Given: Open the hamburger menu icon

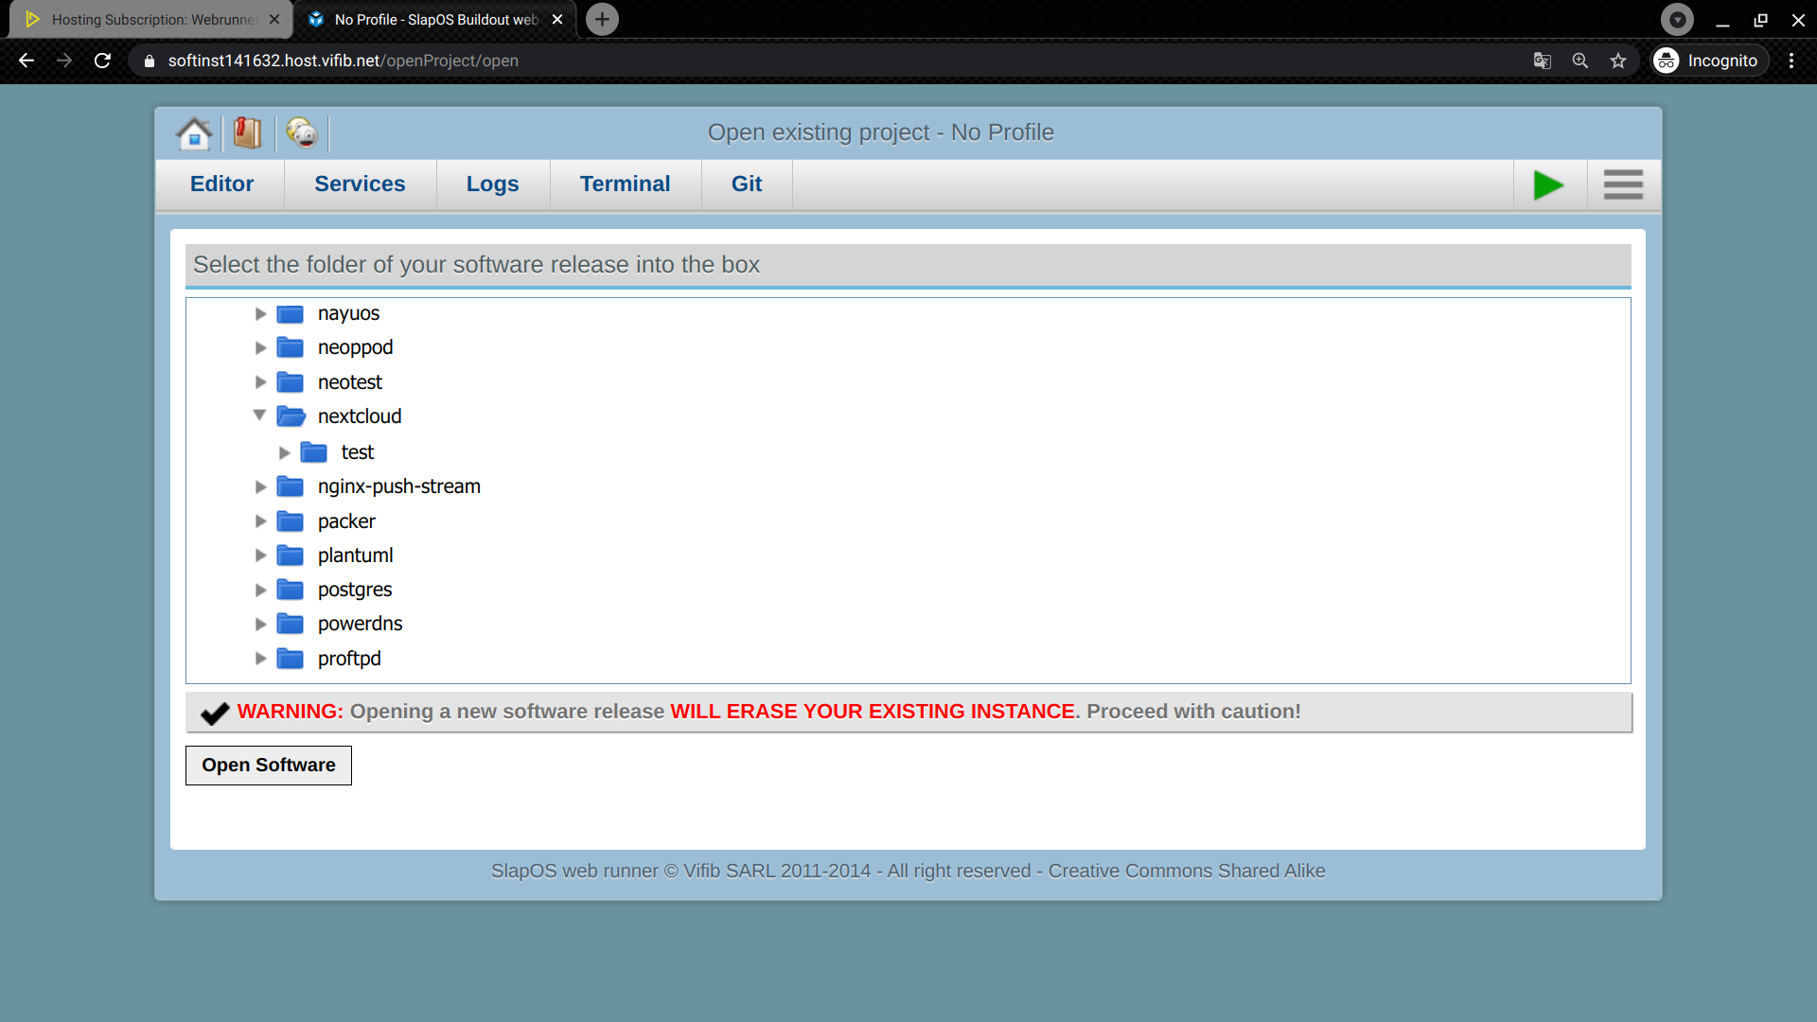Looking at the screenshot, I should (1623, 185).
